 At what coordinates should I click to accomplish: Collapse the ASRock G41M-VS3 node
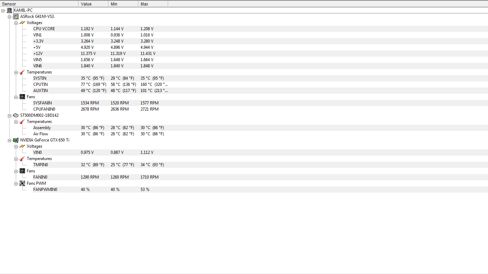10,16
